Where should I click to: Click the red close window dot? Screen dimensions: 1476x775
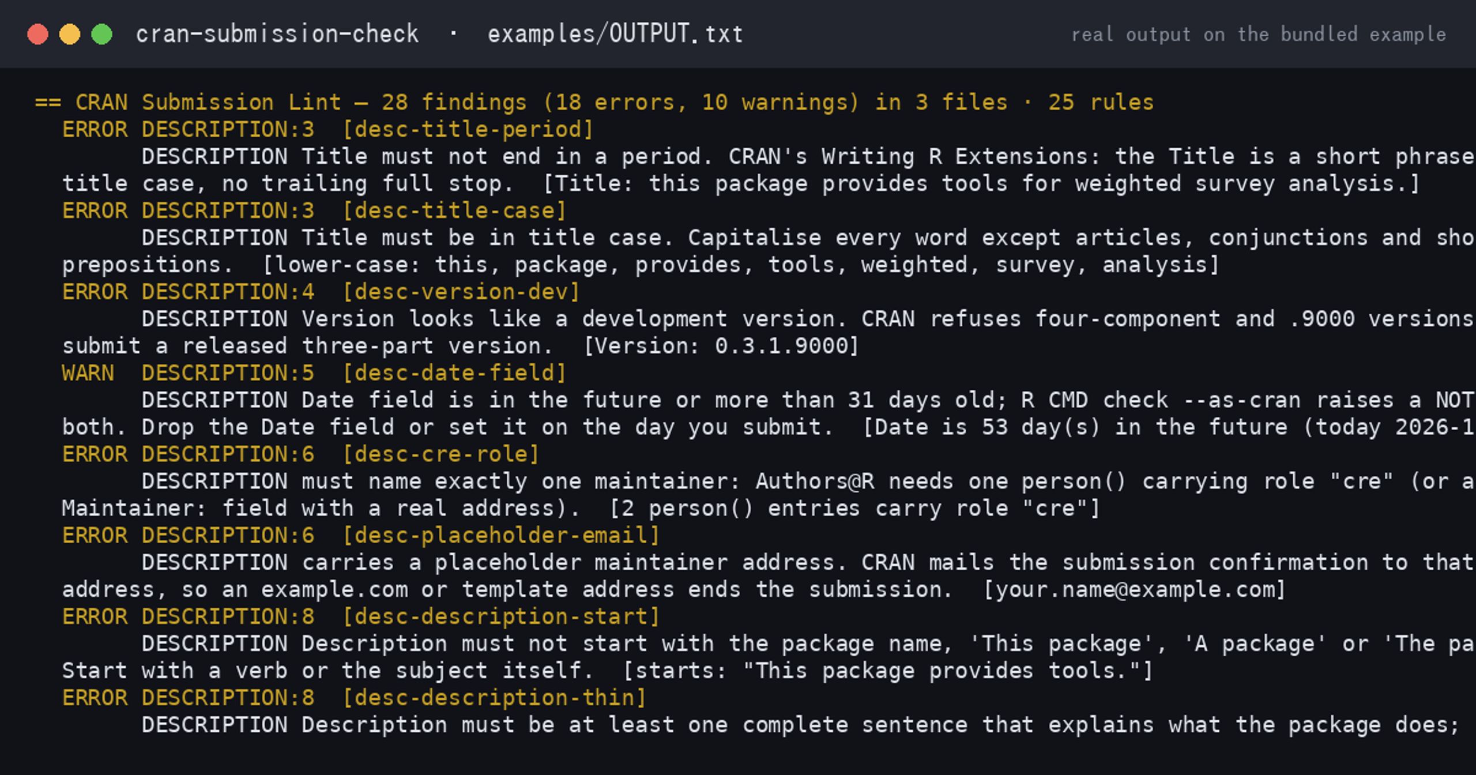pos(37,34)
